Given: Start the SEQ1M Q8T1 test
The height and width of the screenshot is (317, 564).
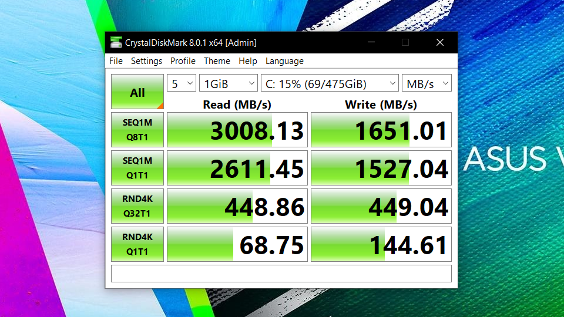Looking at the screenshot, I should point(137,130).
